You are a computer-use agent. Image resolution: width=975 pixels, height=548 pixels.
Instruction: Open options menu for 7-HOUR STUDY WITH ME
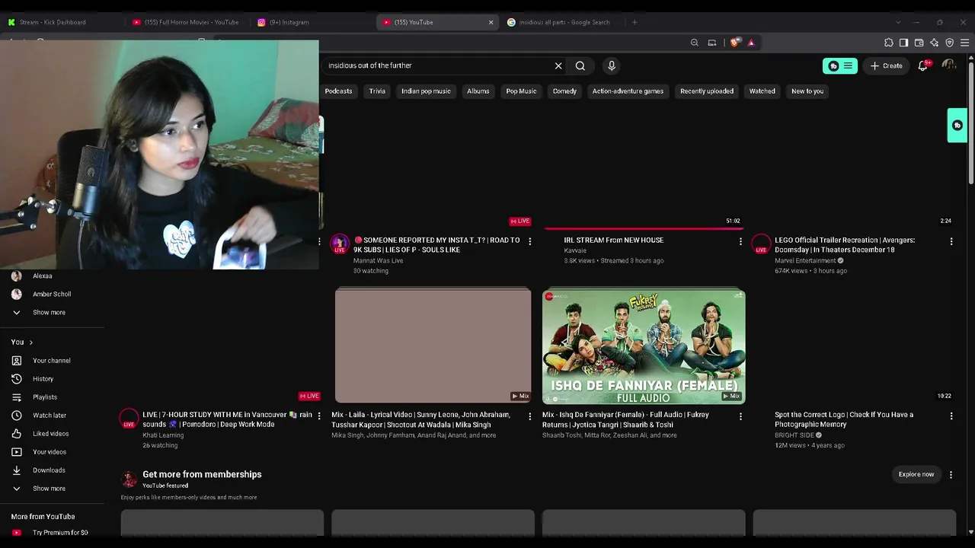pyautogui.click(x=319, y=416)
